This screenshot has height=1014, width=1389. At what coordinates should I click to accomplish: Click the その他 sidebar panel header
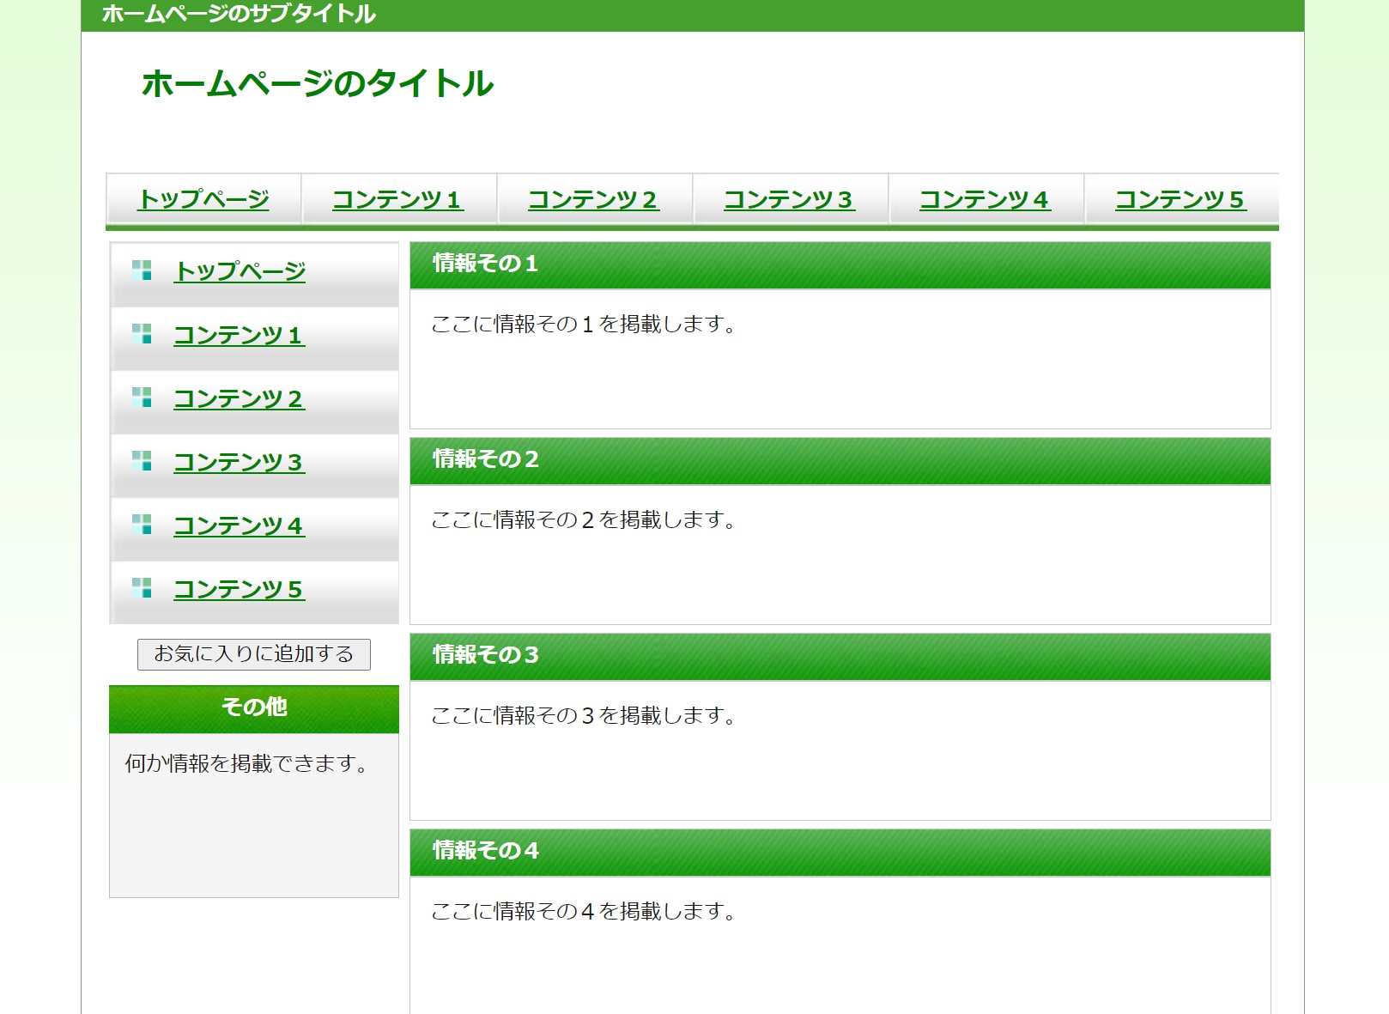(x=254, y=707)
